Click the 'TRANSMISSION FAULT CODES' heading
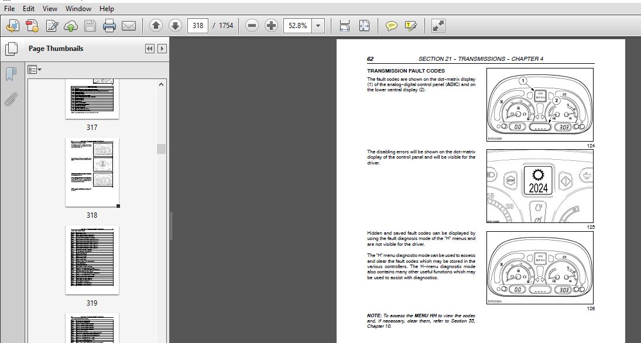 click(x=406, y=71)
